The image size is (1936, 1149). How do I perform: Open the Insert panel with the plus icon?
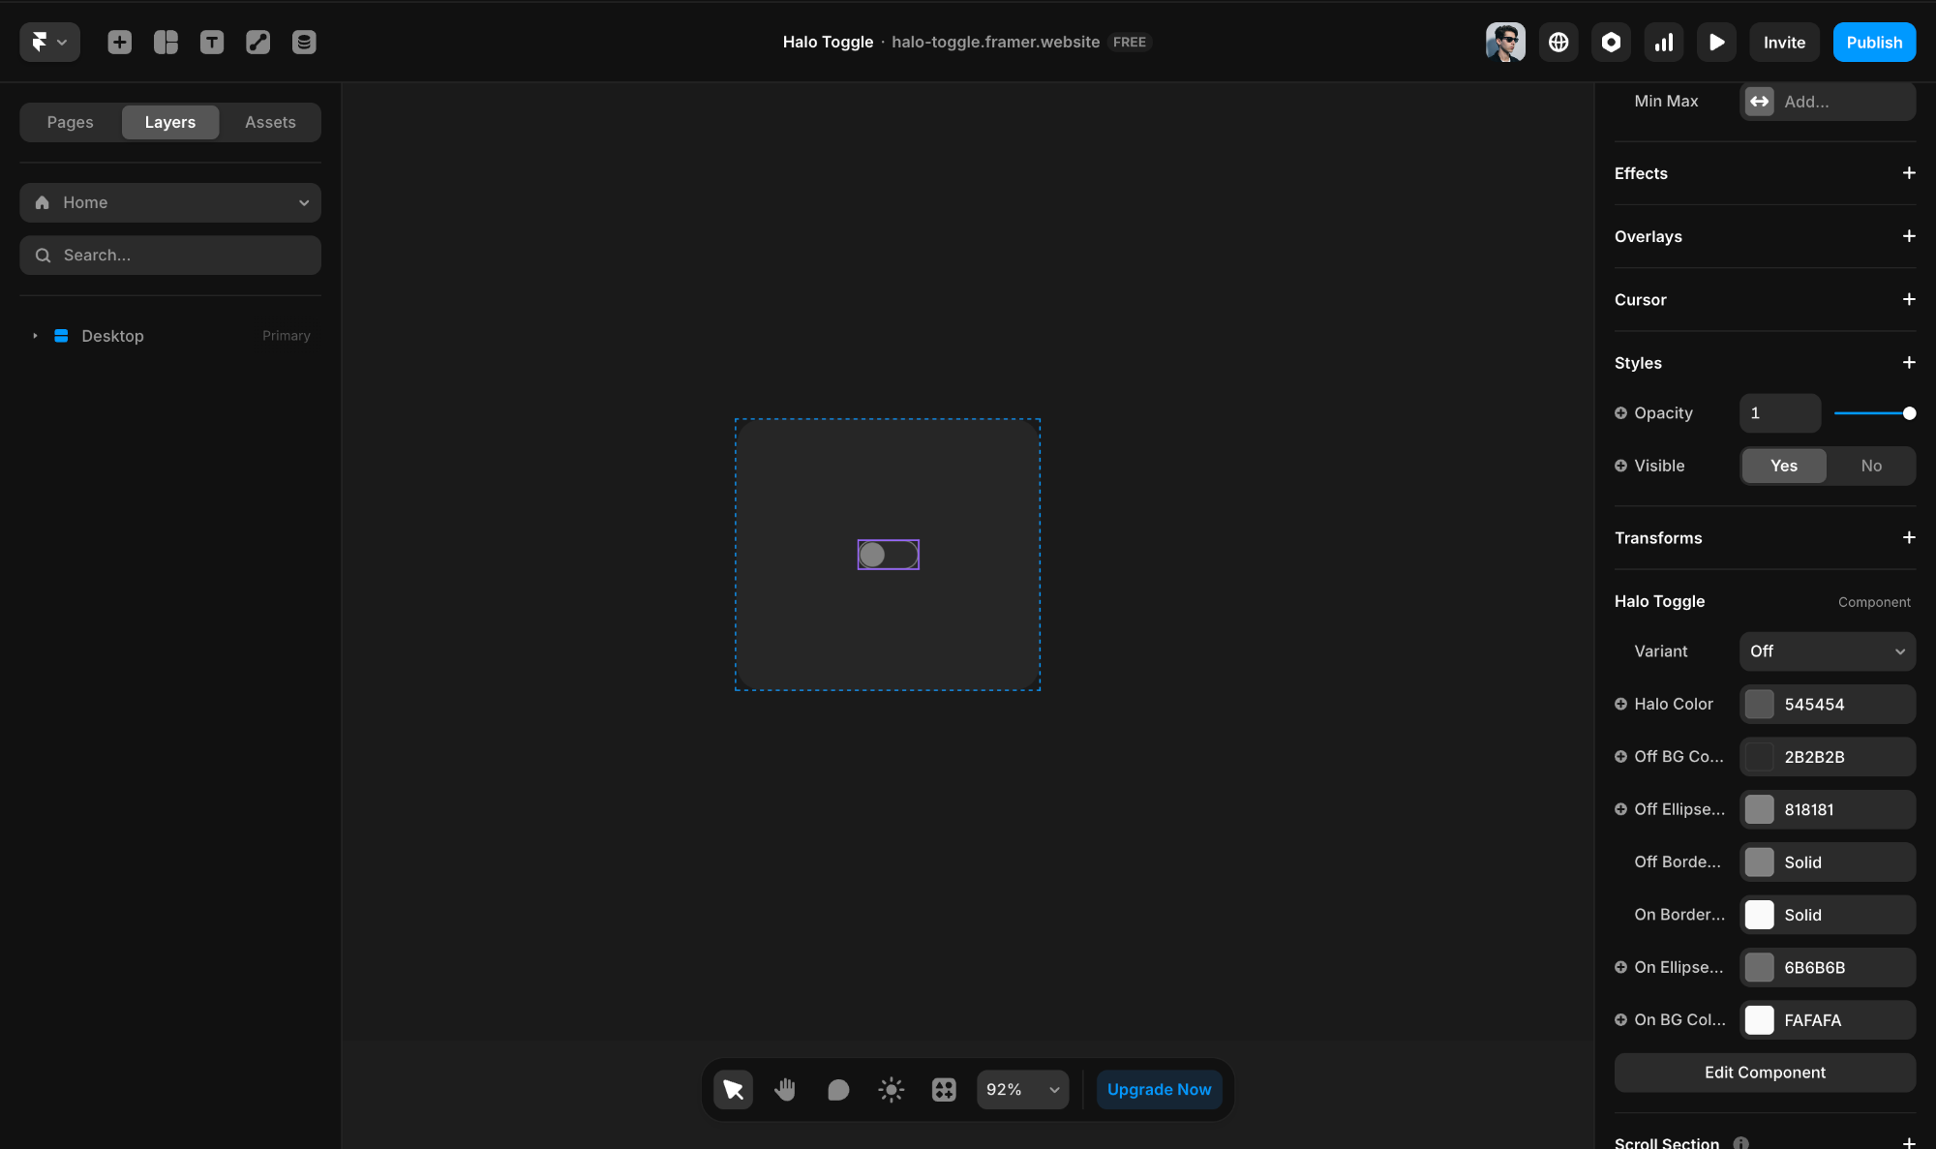[119, 42]
